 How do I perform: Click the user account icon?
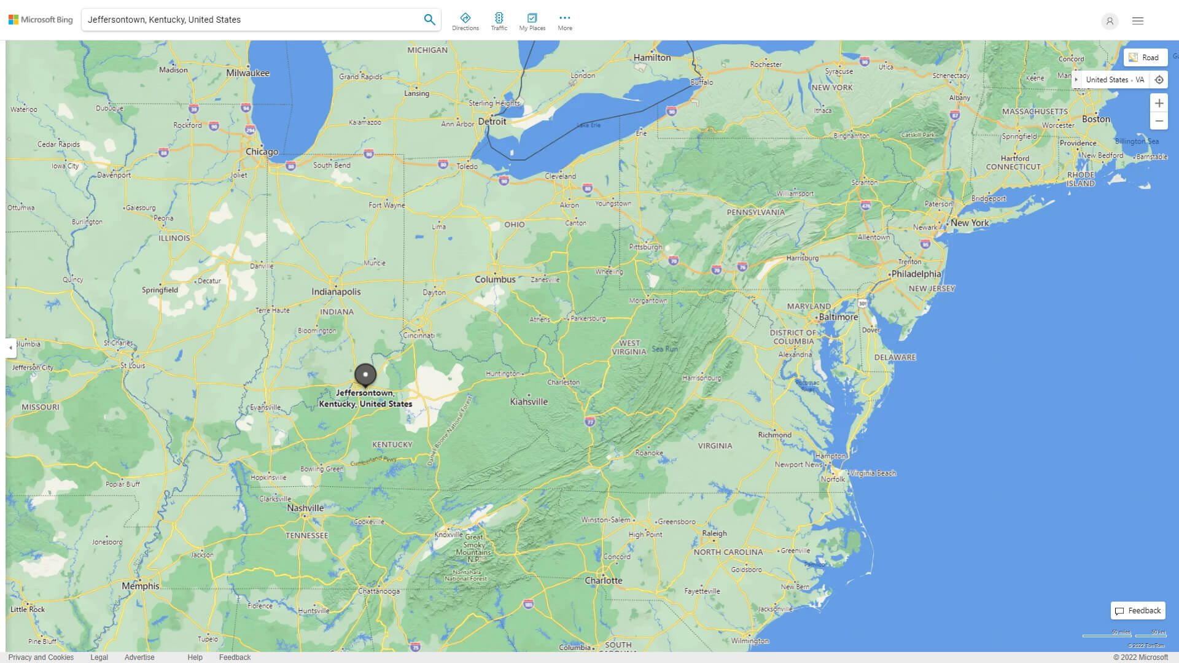1109,21
